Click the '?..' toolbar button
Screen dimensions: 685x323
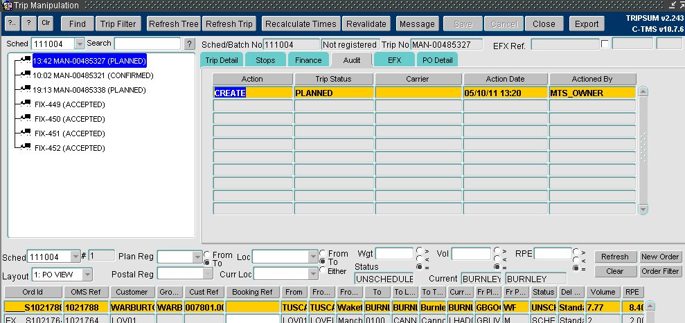click(12, 24)
